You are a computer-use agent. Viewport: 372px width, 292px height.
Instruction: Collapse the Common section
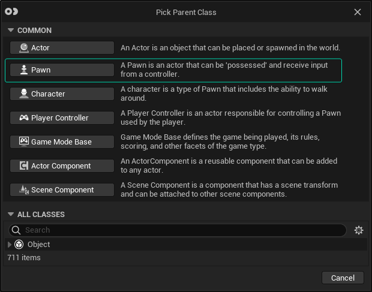pos(10,31)
